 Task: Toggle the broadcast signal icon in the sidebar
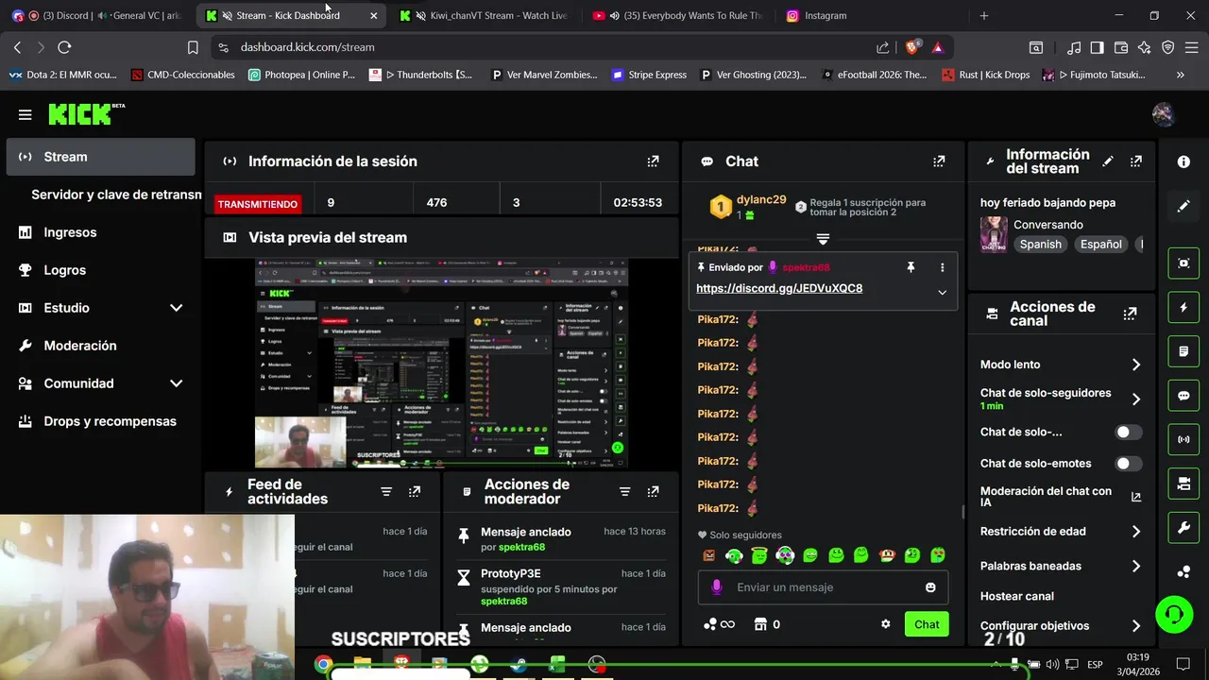coord(1183,439)
